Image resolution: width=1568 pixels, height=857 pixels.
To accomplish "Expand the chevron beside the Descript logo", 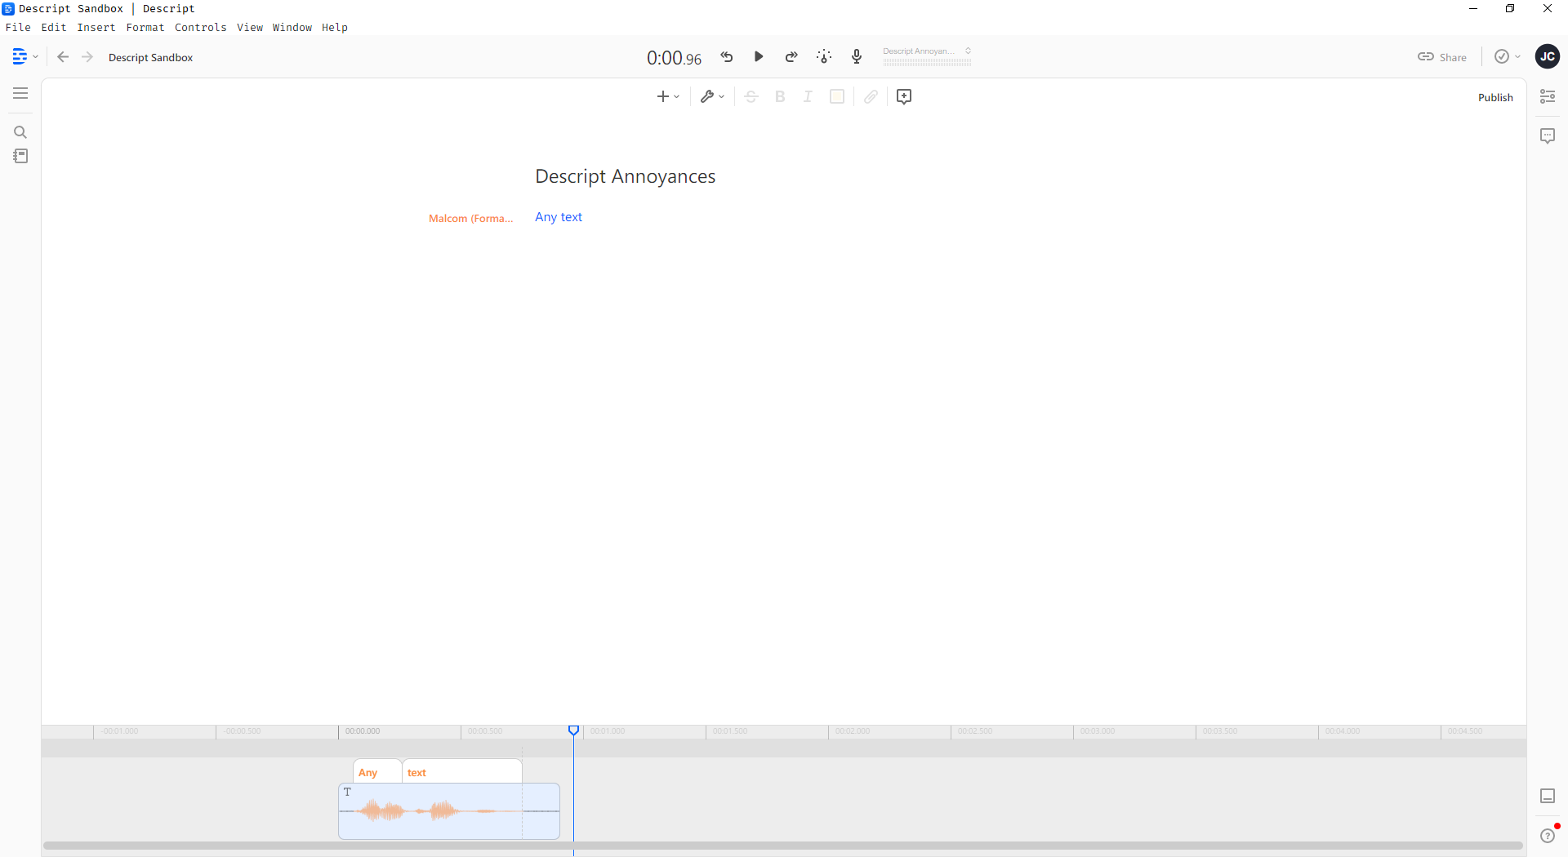I will pyautogui.click(x=35, y=57).
